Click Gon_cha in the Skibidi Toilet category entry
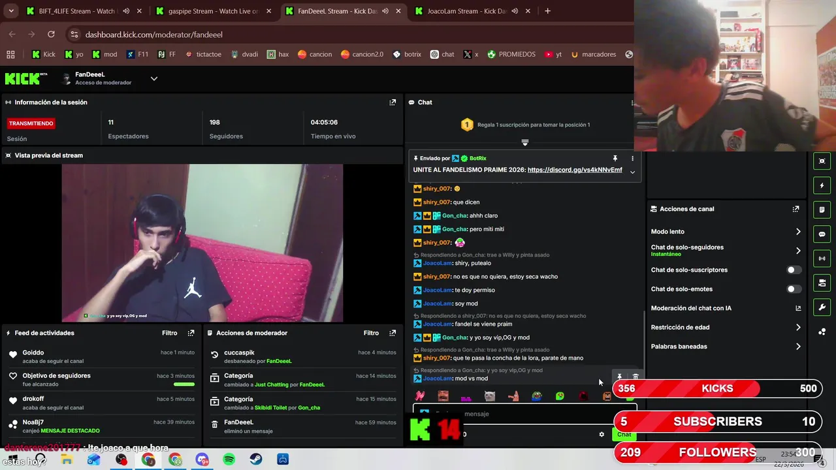This screenshot has height=470, width=836. (309, 408)
